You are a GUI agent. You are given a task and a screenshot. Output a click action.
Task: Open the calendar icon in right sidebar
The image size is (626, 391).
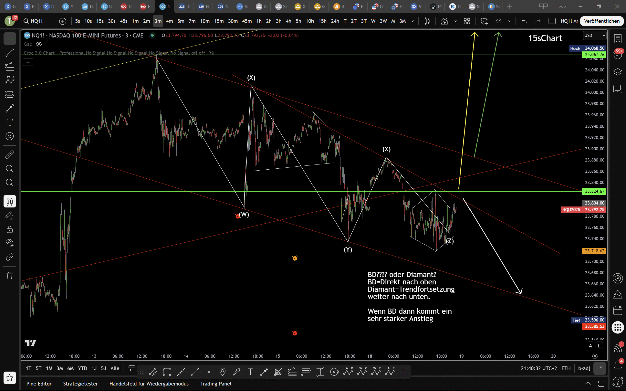(618, 310)
